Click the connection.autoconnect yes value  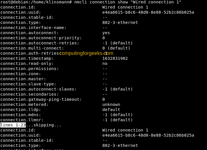click(x=106, y=33)
